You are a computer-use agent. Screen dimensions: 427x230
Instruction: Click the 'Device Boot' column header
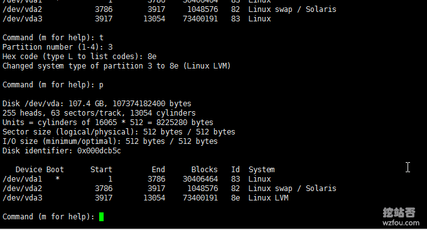(40, 170)
